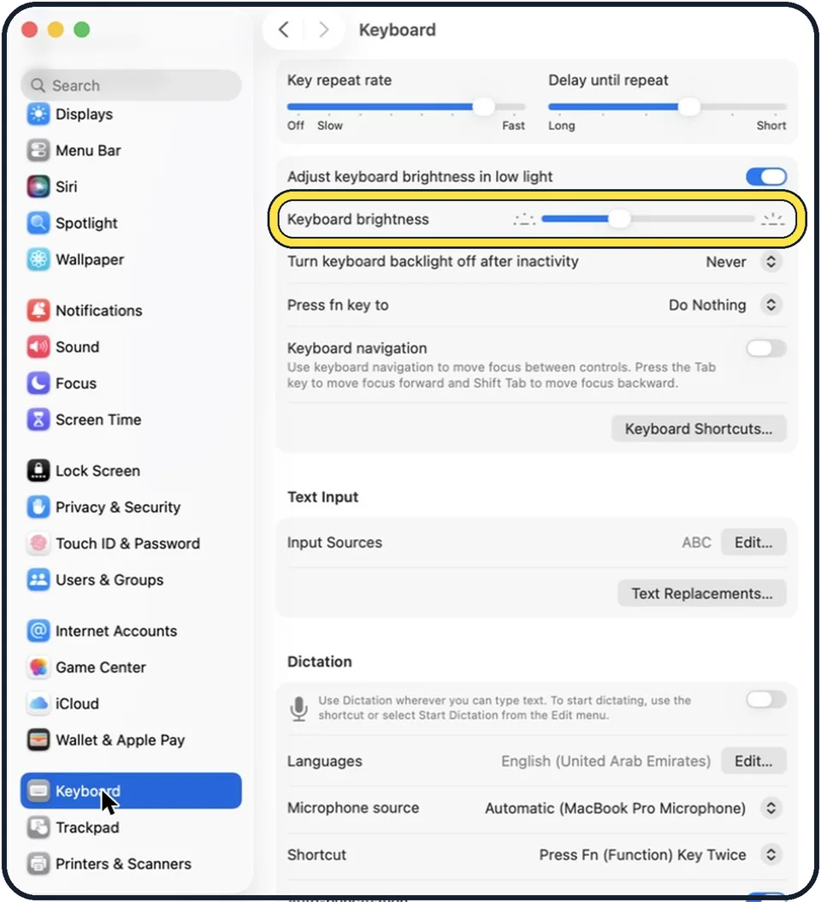Open Keyboard Shortcuts… button
Screen dimensions: 821x902
[x=699, y=429]
